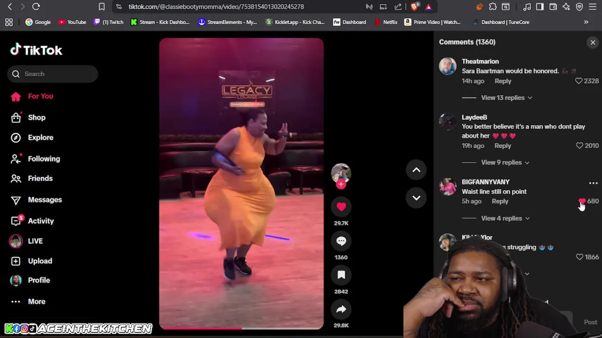Like Theatmarion's comment

click(x=578, y=81)
